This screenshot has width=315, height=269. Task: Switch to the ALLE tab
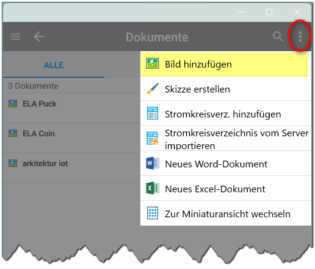(54, 65)
